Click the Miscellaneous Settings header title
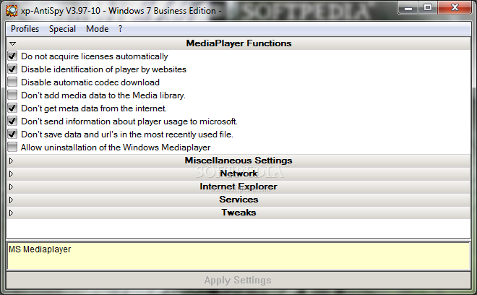The height and width of the screenshot is (295, 477). pyautogui.click(x=239, y=161)
